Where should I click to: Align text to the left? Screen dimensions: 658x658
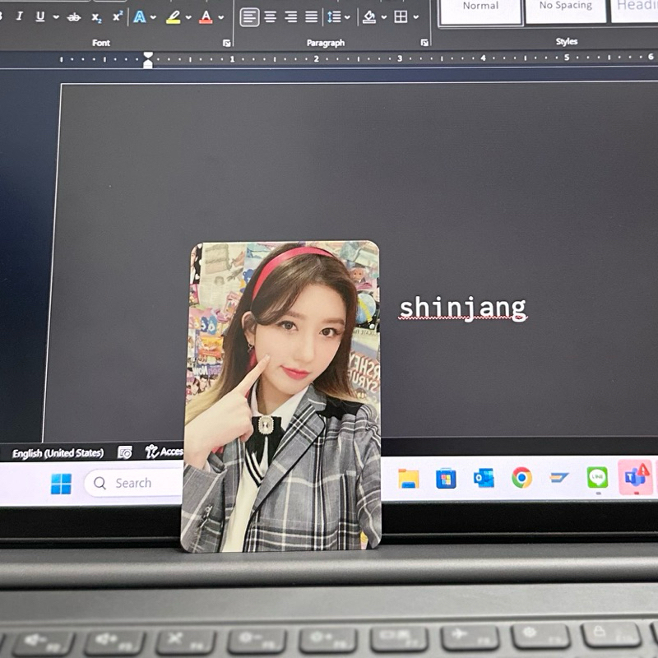point(249,16)
